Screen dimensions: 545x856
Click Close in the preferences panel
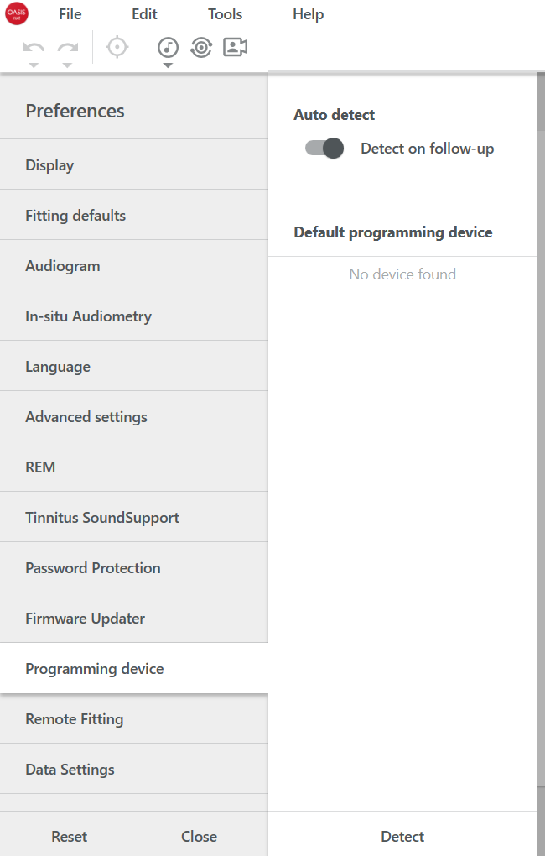click(199, 836)
